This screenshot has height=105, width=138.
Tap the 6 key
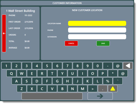pos(57,66)
